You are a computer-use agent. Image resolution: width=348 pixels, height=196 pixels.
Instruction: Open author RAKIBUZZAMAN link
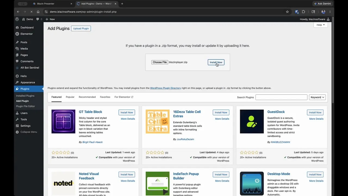pos(280,142)
